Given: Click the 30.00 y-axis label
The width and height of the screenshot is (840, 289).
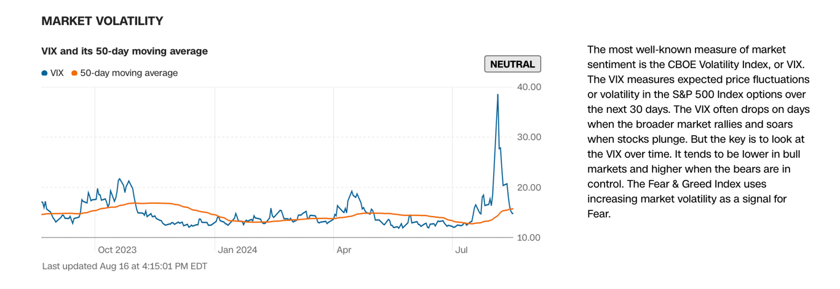Looking at the screenshot, I should pyautogui.click(x=529, y=137).
